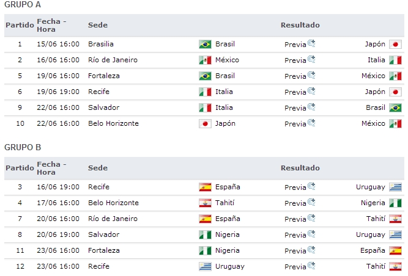Click Tahití flag in Tahití vs Nigeria match
The image size is (408, 276).
pos(205,203)
